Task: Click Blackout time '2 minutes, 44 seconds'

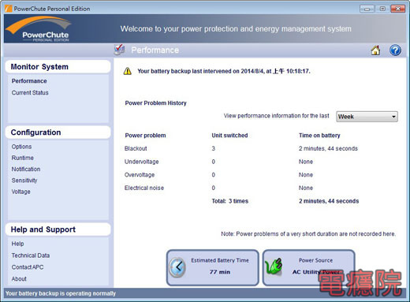Action: click(328, 148)
